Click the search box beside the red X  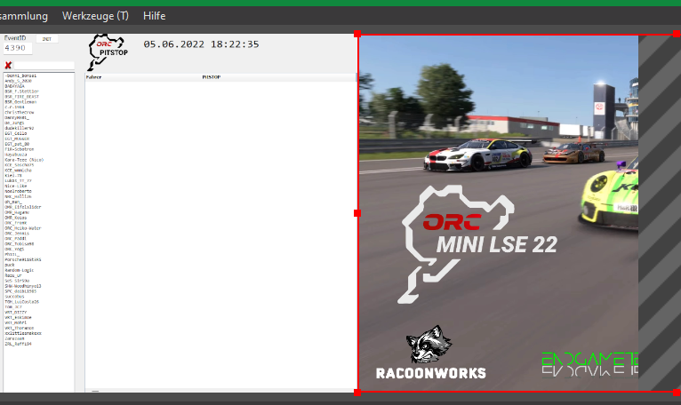pos(44,66)
